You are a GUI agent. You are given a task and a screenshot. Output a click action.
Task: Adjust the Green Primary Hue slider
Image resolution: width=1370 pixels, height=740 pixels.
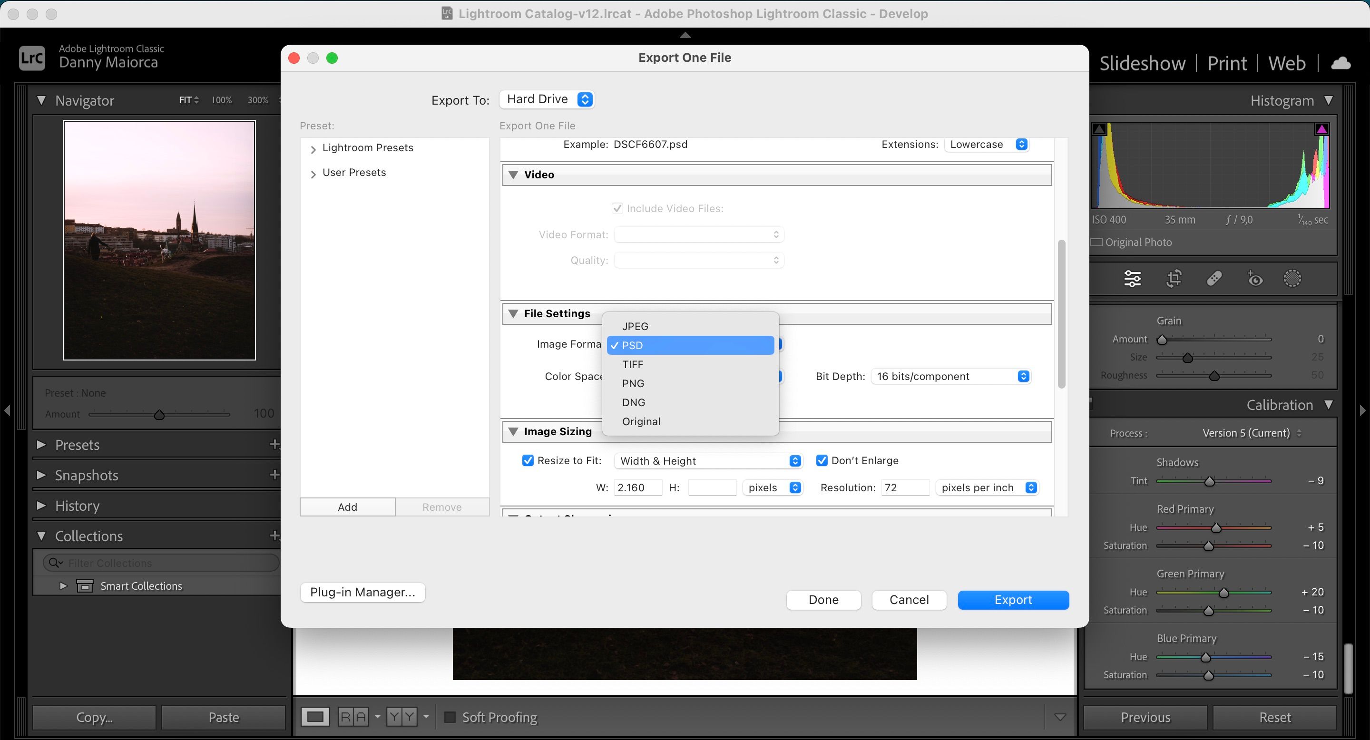[1223, 592]
